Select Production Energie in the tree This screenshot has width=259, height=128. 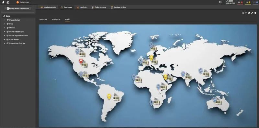[x=17, y=44]
